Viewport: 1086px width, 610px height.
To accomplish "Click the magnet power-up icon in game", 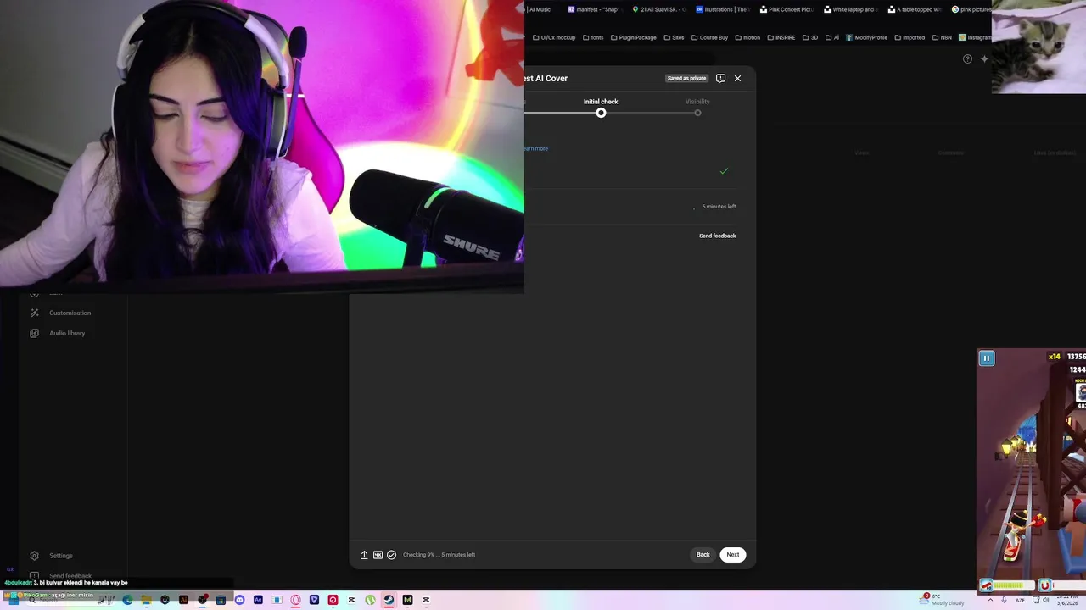I will point(1045,585).
